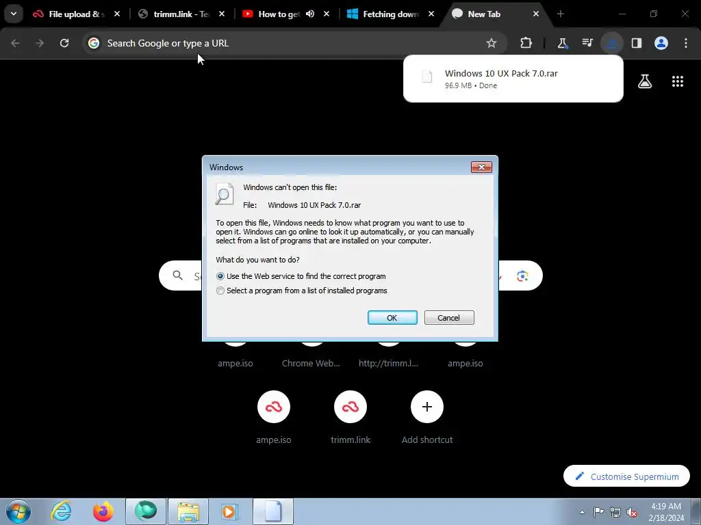This screenshot has width=701, height=525.
Task: Open the profile avatar icon
Action: point(661,43)
